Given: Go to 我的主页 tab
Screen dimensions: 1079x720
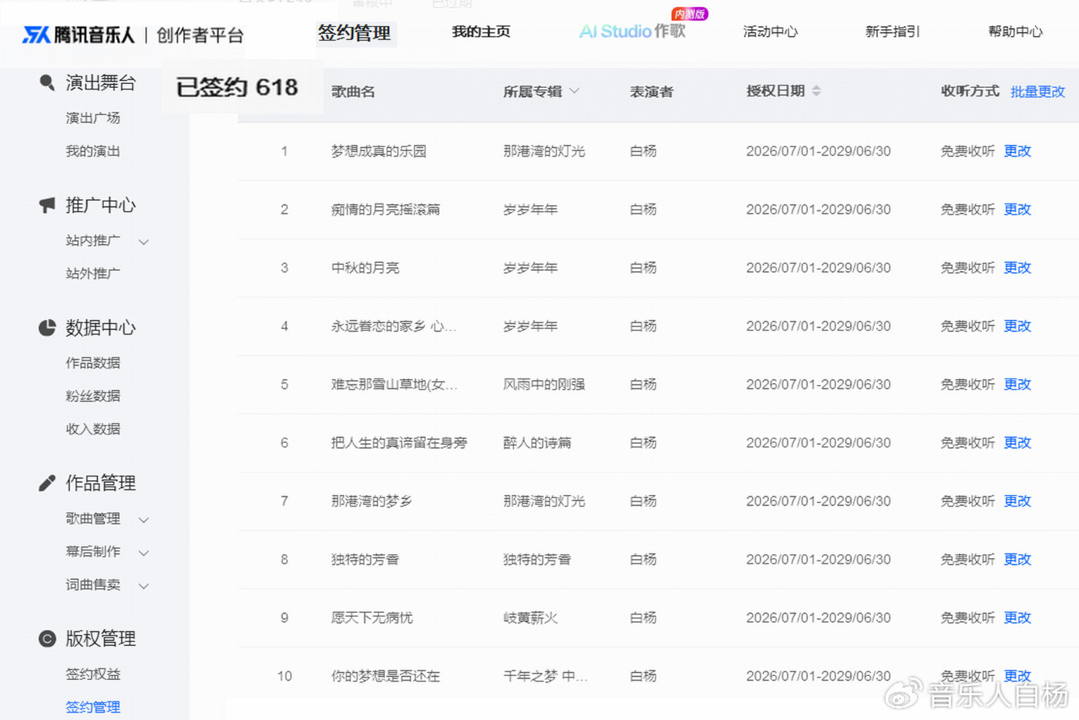Looking at the screenshot, I should click(481, 32).
